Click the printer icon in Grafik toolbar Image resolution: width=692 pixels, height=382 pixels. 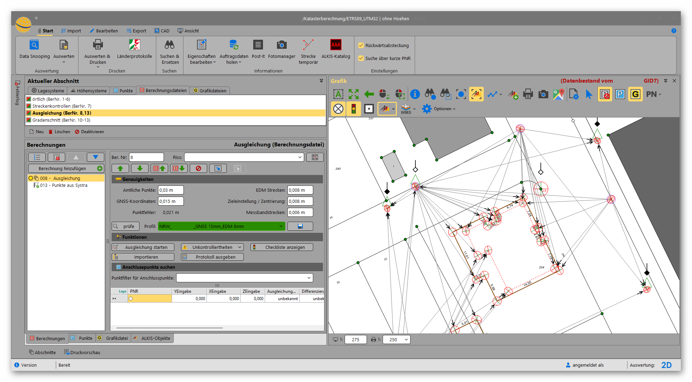pyautogui.click(x=528, y=94)
